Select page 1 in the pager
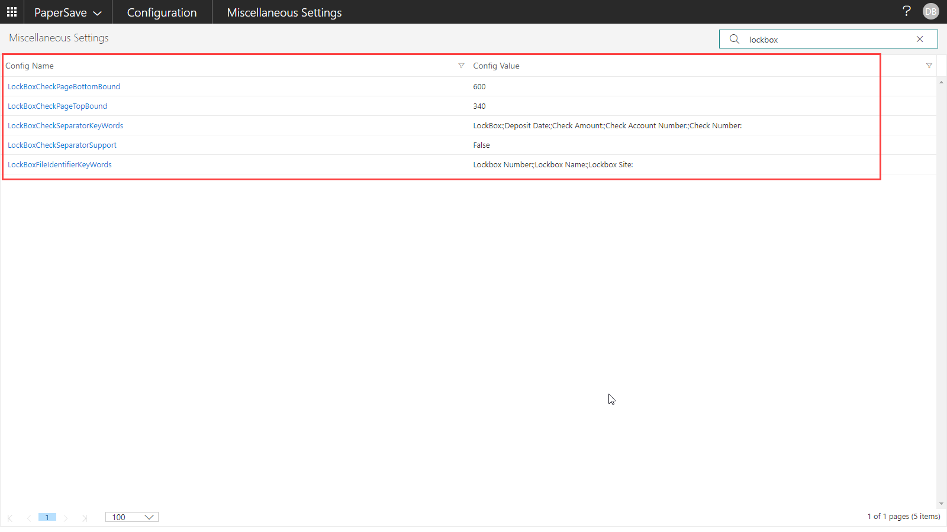Image resolution: width=947 pixels, height=532 pixels. [x=47, y=517]
